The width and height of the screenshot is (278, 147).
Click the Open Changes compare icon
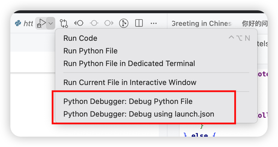pyautogui.click(x=64, y=23)
